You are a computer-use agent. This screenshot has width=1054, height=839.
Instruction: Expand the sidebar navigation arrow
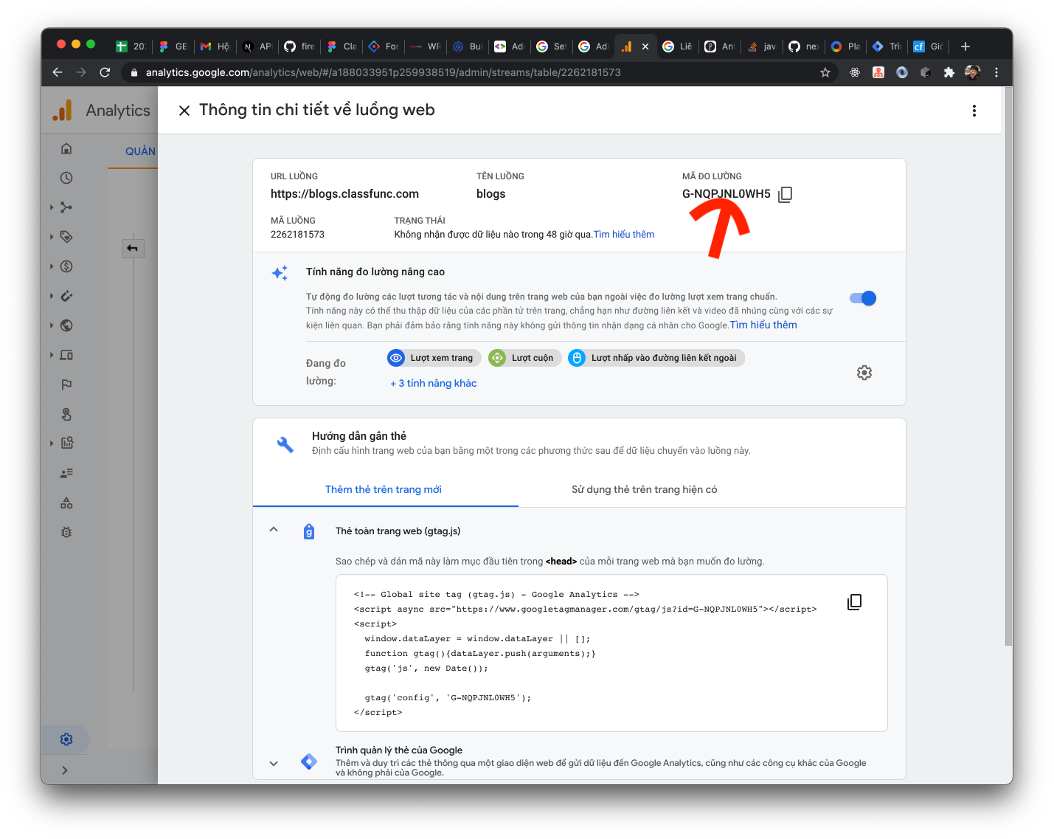tap(65, 770)
